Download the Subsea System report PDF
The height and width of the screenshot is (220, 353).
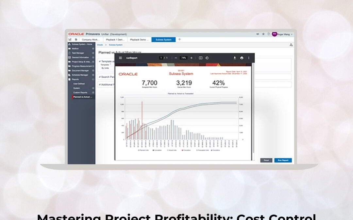pyautogui.click(x=235, y=58)
